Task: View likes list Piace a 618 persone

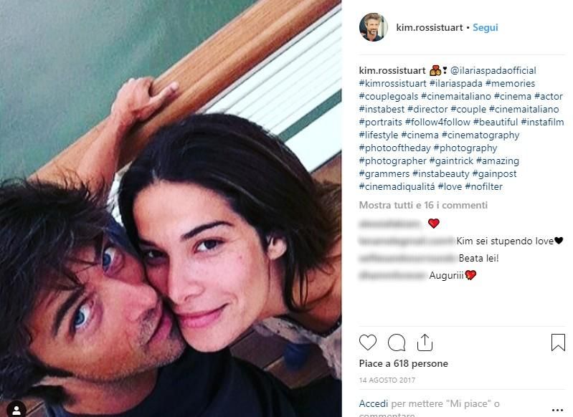Action: (x=404, y=364)
